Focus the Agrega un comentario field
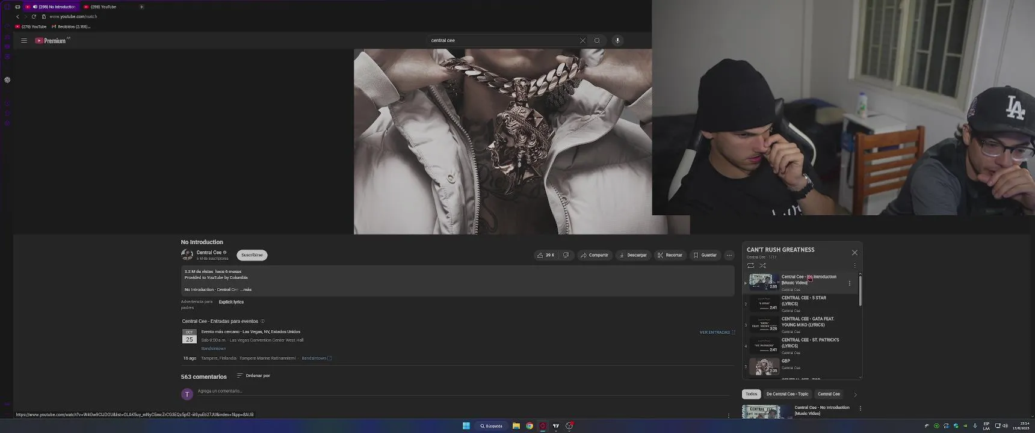The height and width of the screenshot is (433, 1035). [x=463, y=392]
